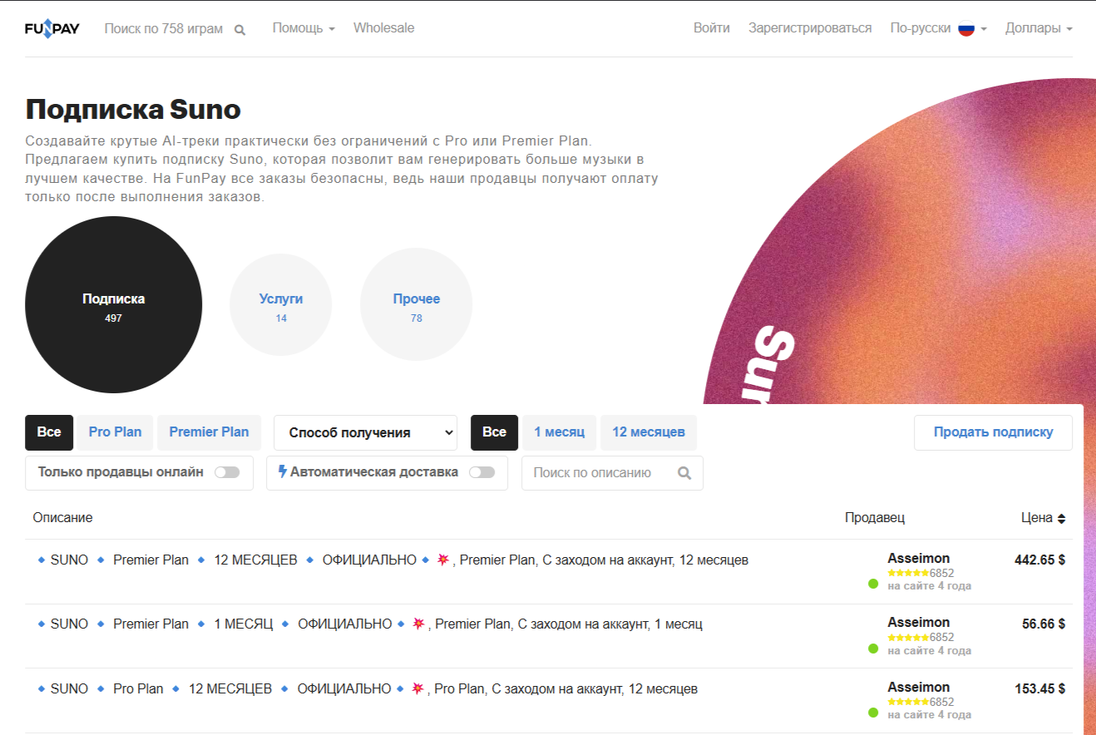
Task: Filter by Pro Plan
Action: coord(115,432)
